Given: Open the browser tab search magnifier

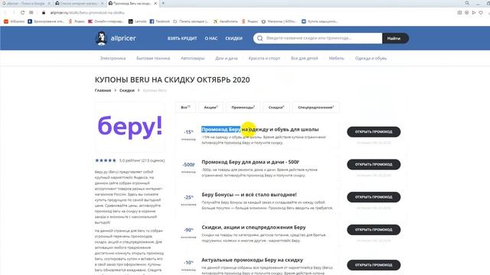Looking at the screenshot, I should (467, 3).
